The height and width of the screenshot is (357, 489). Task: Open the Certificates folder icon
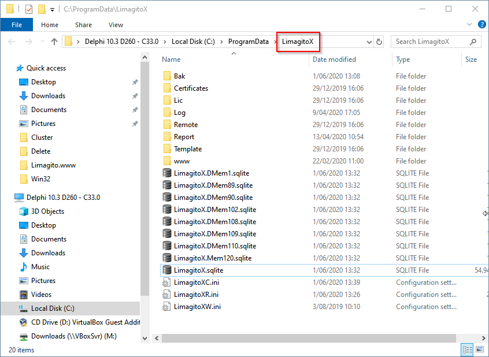coord(167,88)
